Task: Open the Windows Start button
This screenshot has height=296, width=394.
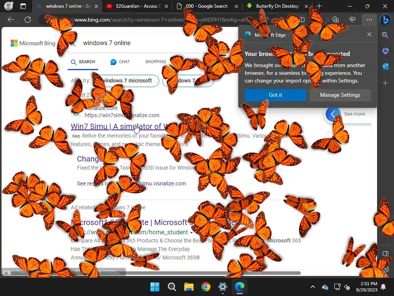Action: 155,287
